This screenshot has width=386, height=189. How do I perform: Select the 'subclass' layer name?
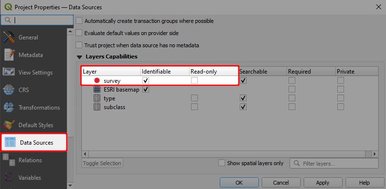tap(114, 107)
